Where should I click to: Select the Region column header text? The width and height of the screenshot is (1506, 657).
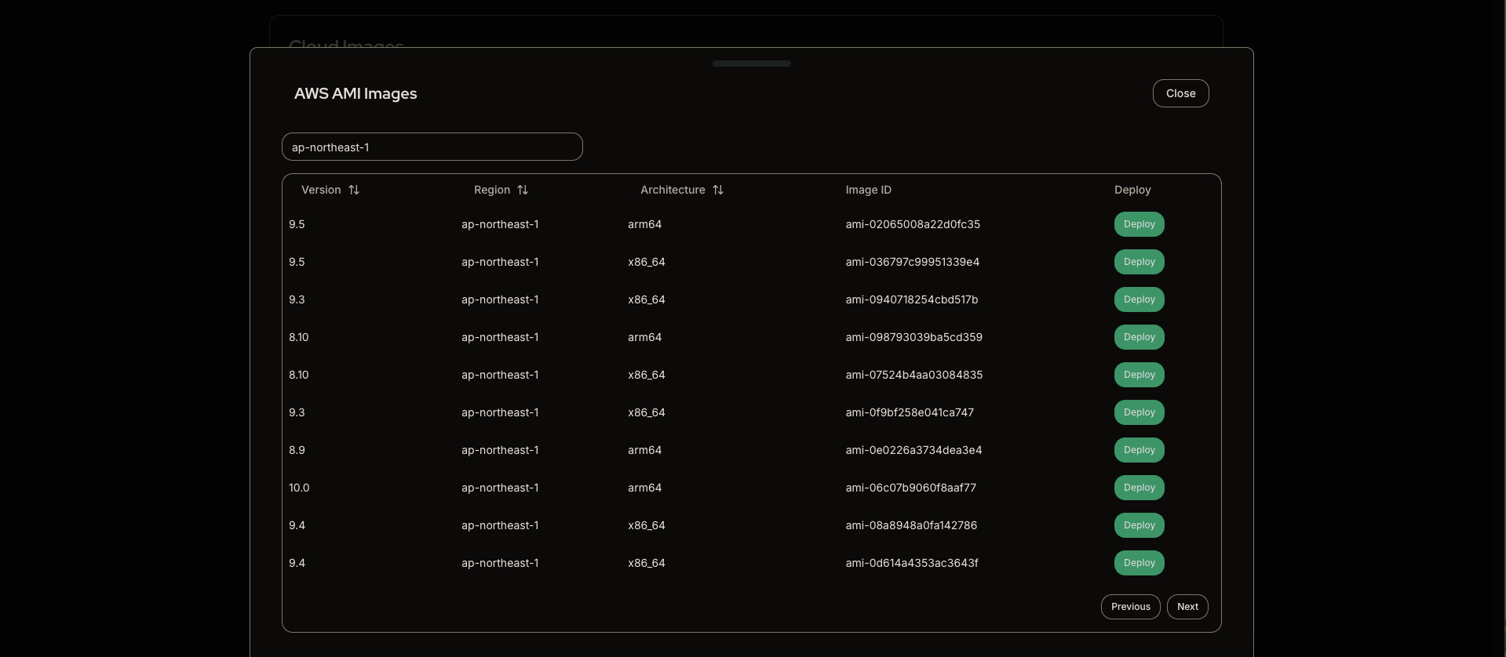(x=492, y=190)
